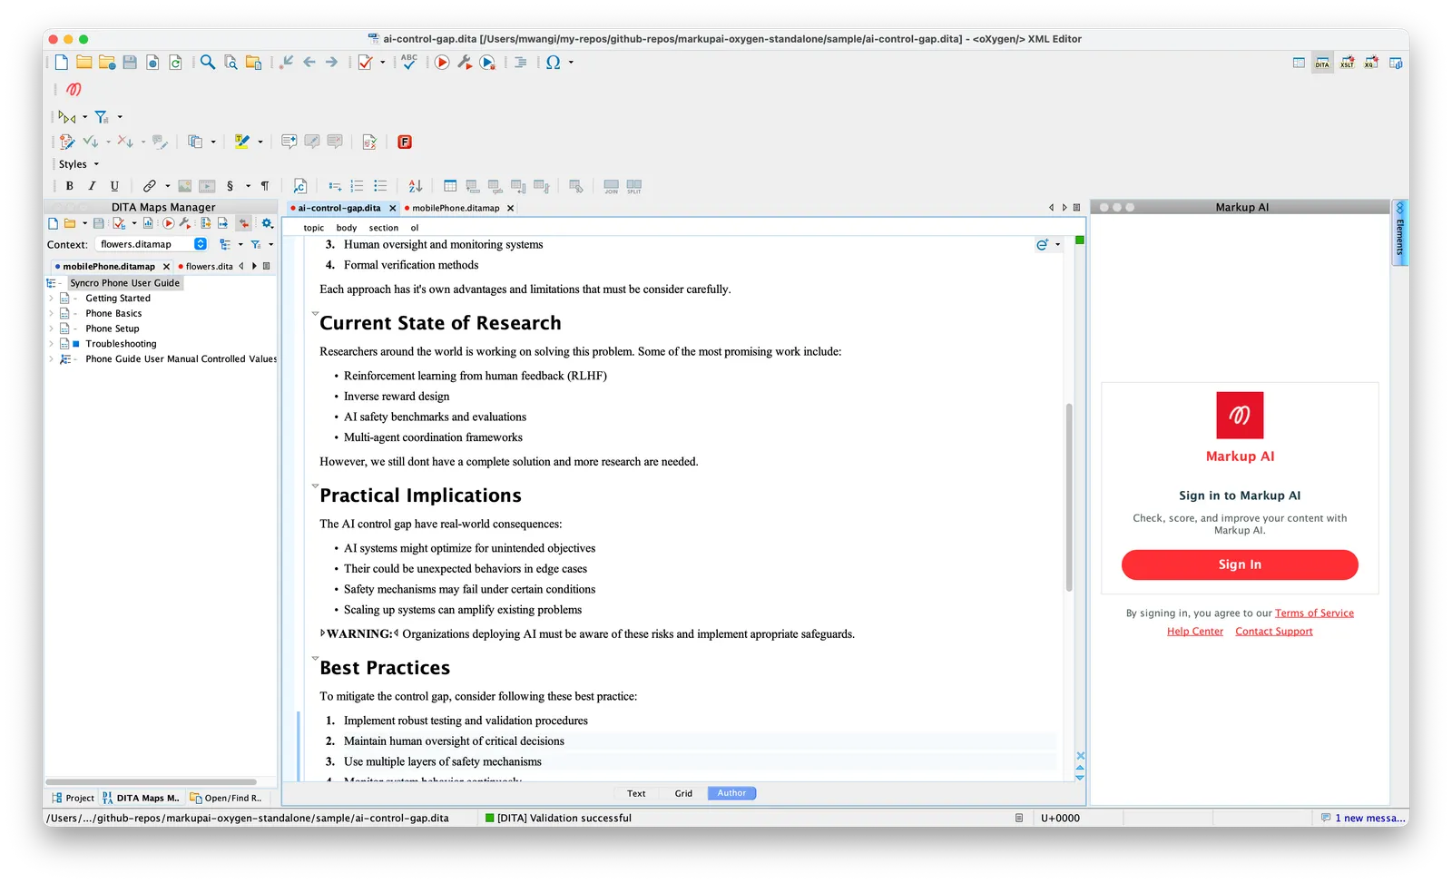Toggle bold formatting
The height and width of the screenshot is (883, 1452).
(69, 186)
